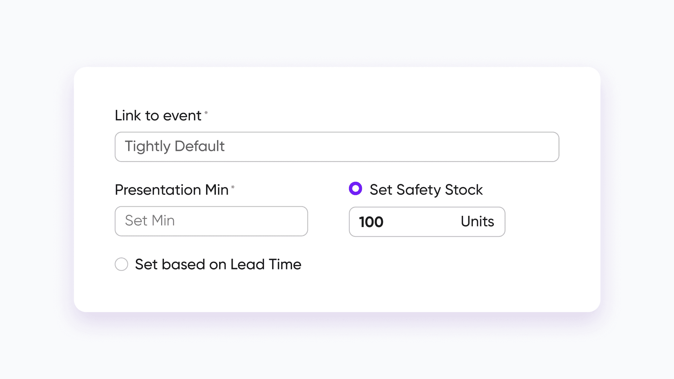Click the Set based on Lead Time label
Viewport: 674px width, 379px height.
coord(218,264)
